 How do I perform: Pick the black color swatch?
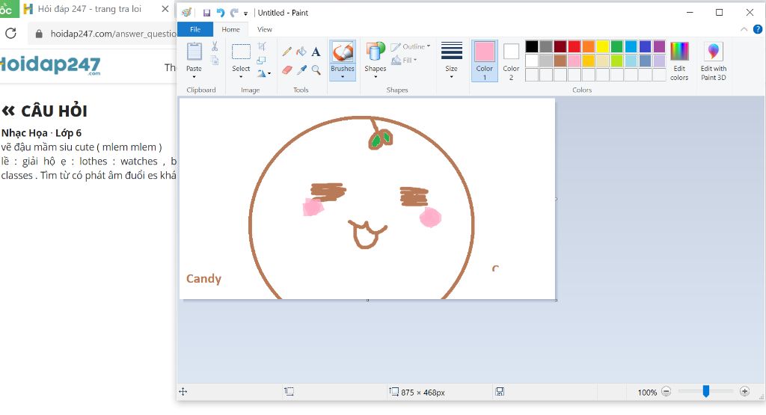click(532, 46)
